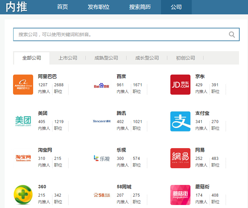Click the 内推 site logo
The image size is (248, 208).
(x=16, y=7)
